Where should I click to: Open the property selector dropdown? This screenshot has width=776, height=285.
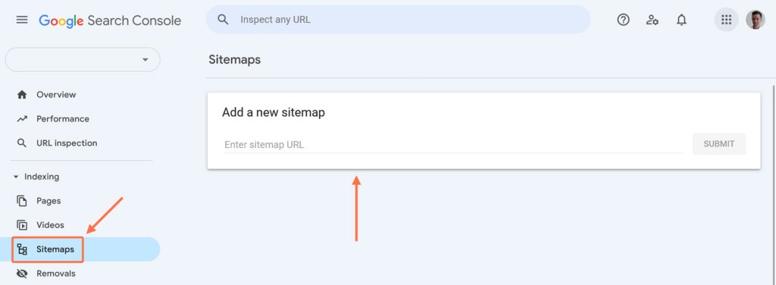(x=83, y=59)
